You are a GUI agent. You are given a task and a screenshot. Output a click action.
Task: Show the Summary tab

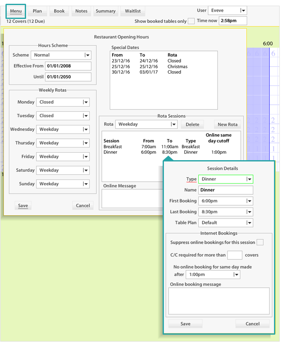tap(105, 11)
